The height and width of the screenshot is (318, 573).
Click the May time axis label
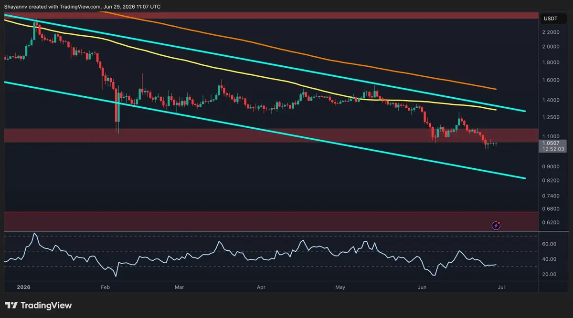pyautogui.click(x=340, y=287)
